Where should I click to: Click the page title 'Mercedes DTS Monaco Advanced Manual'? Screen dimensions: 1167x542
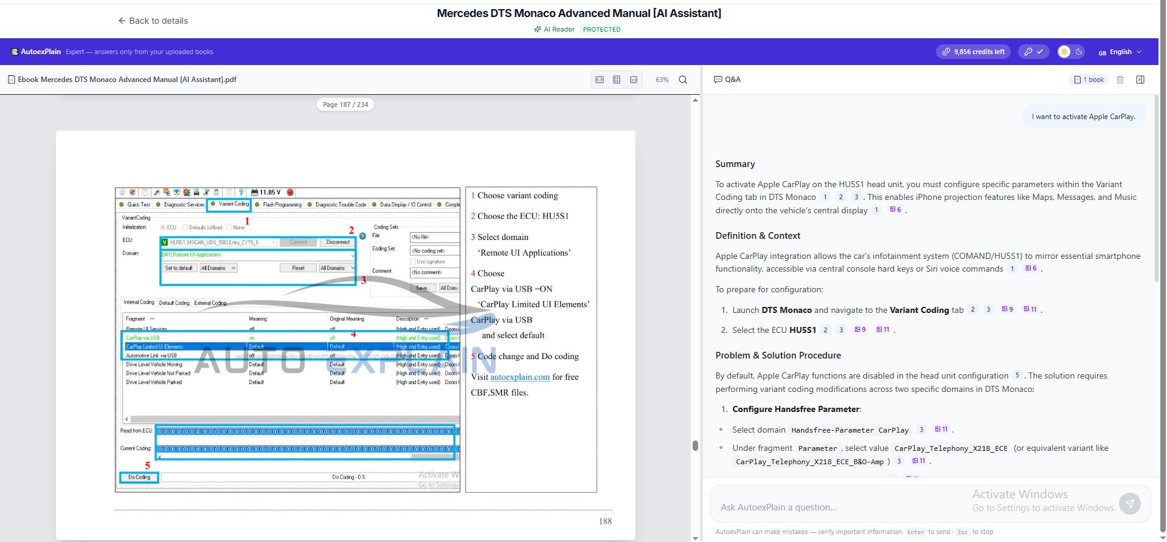pos(544,13)
